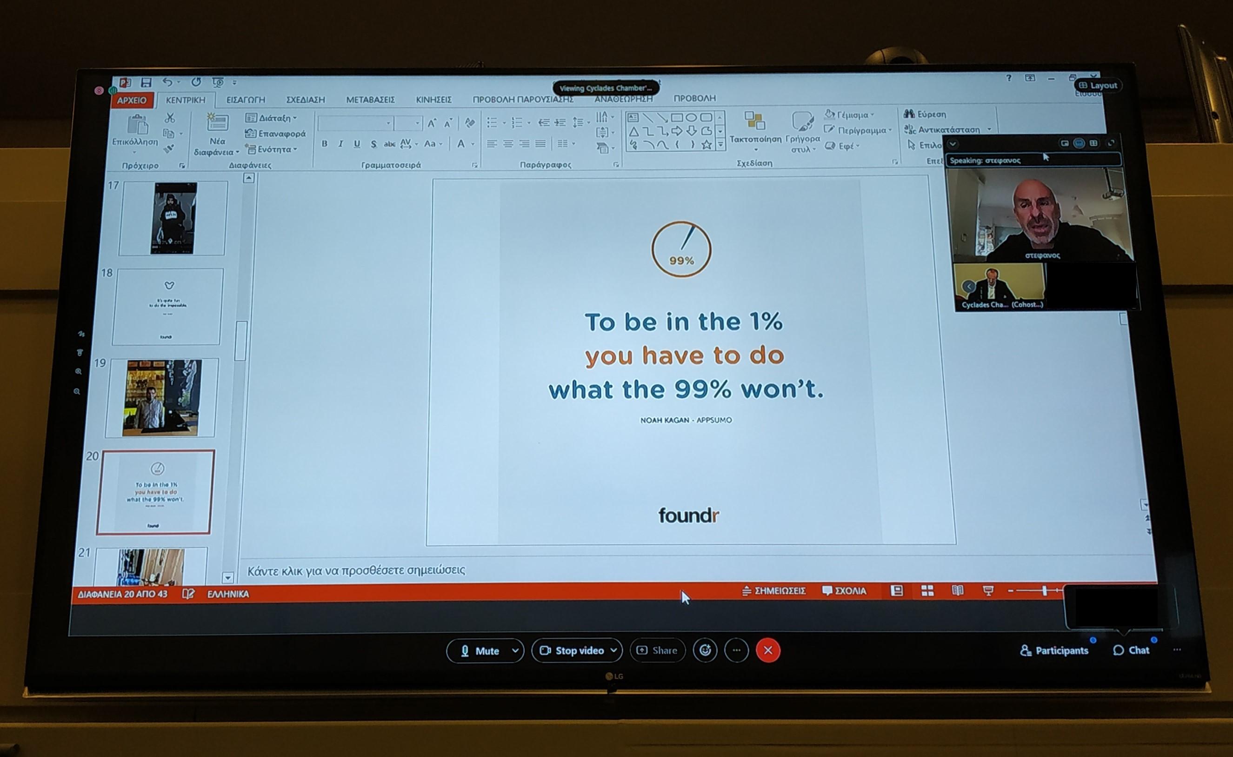Select slide 17 thumbnail
Viewport: 1233px width, 757px height.
tap(173, 218)
